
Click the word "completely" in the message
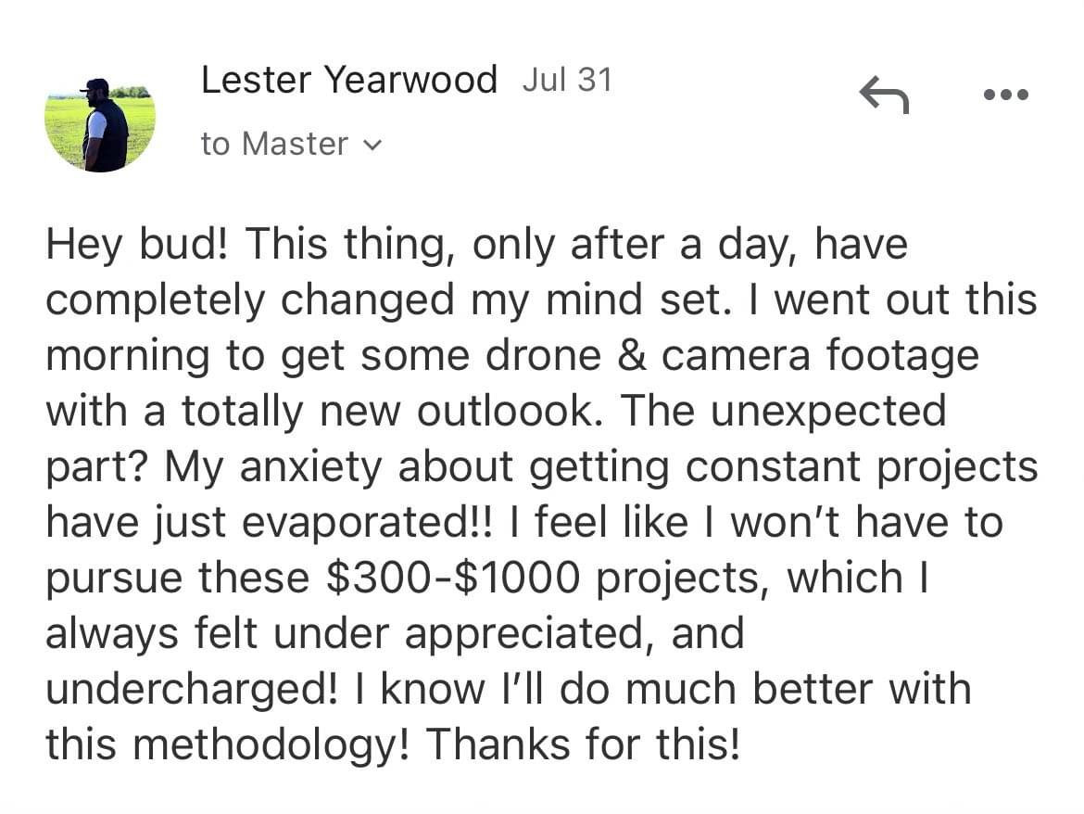tap(156, 302)
